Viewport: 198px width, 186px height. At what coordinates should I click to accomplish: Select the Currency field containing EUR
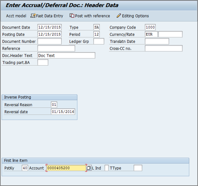click(151, 34)
